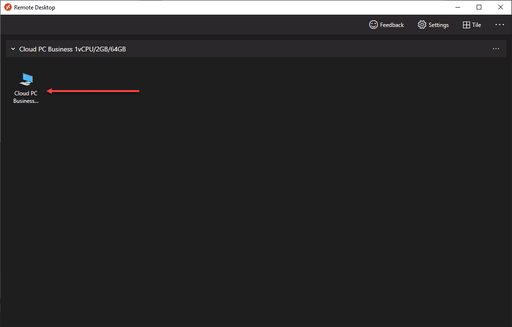Collapse the Cloud PC Business 1vCPU/2GB/64GB group
This screenshot has height=327, width=512.
13,49
